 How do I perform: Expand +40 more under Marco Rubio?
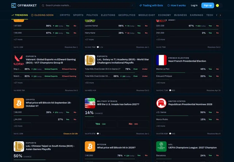(161, 126)
